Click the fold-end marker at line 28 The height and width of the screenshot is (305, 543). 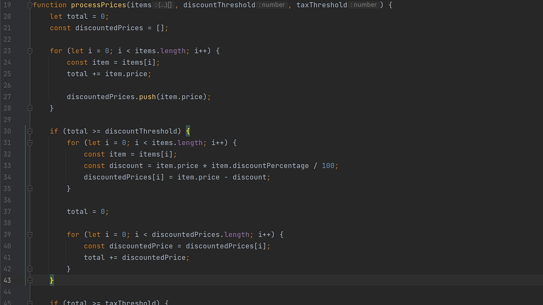pos(30,108)
